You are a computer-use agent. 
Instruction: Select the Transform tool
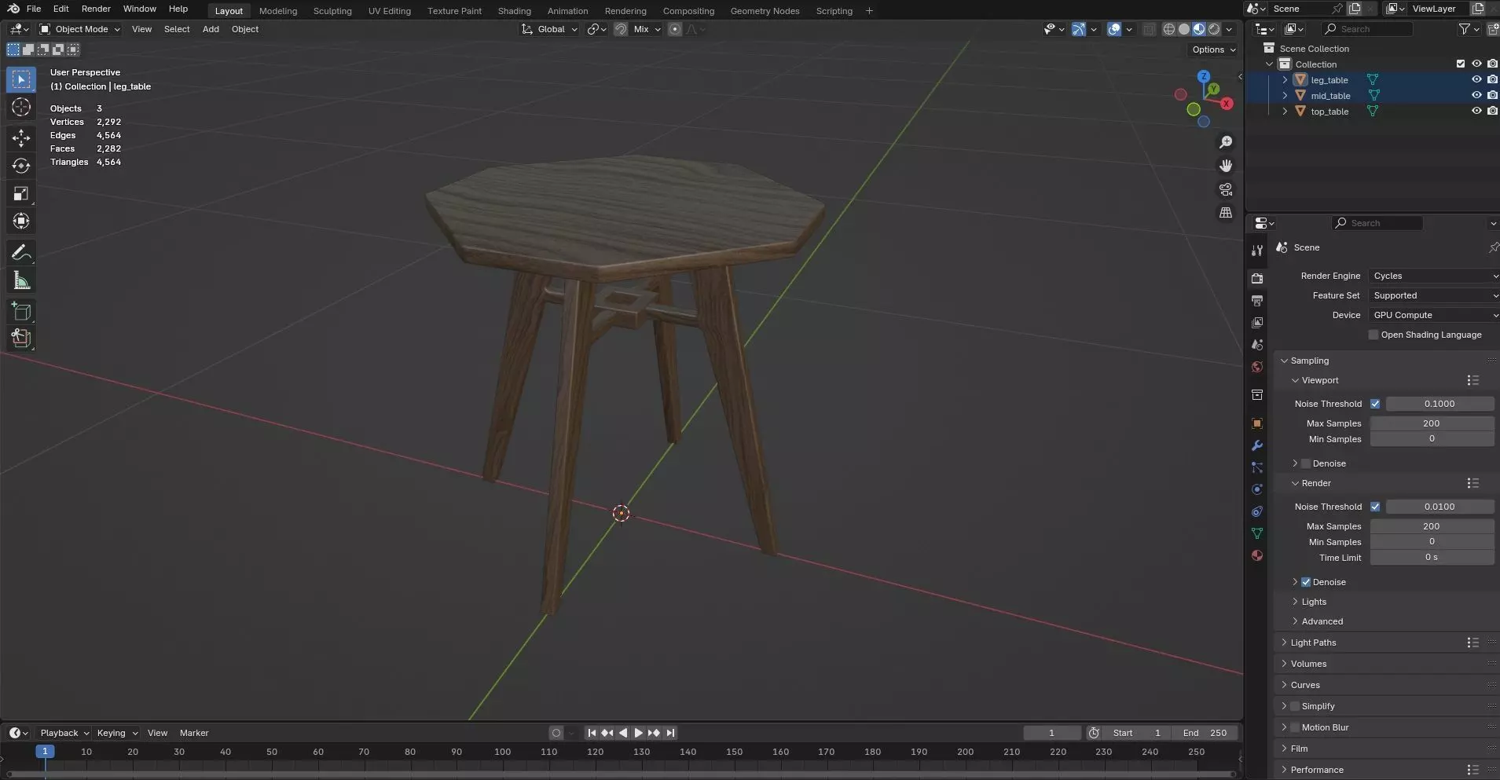(21, 222)
